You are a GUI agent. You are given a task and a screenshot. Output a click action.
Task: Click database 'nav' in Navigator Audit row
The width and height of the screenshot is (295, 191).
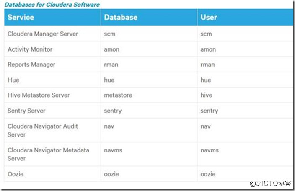click(x=149, y=130)
